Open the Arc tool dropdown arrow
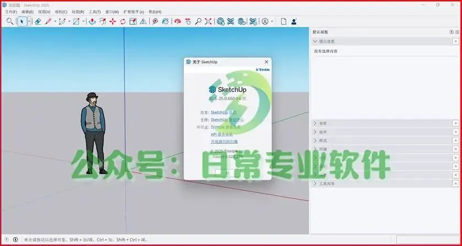Image resolution: width=462 pixels, height=246 pixels. click(69, 21)
